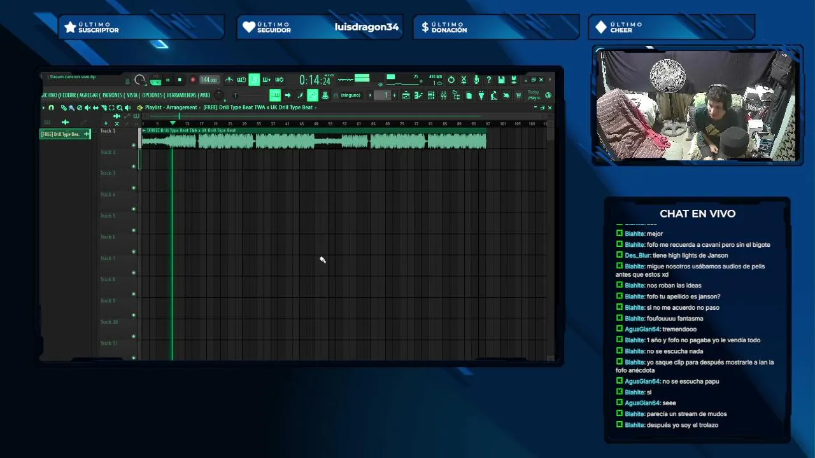Viewport: 815px width, 458px height.
Task: Open Playlist options menu arrow
Action: tap(43, 108)
